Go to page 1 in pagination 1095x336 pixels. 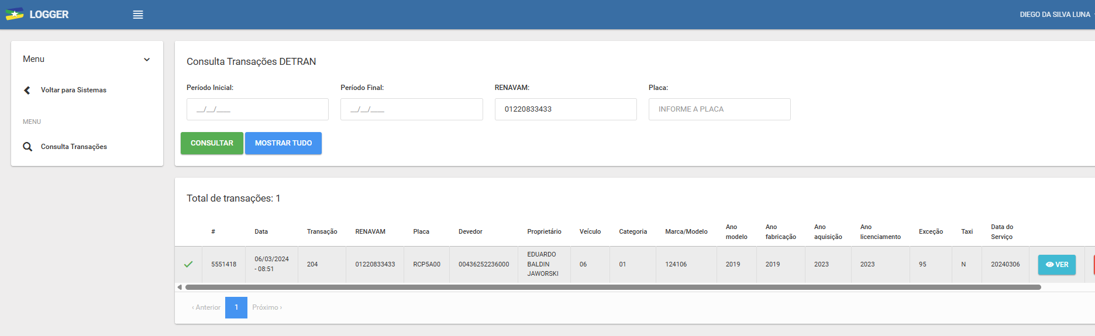[236, 307]
